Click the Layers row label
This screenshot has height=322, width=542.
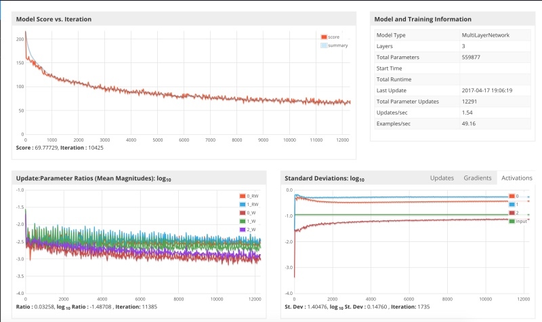[384, 46]
